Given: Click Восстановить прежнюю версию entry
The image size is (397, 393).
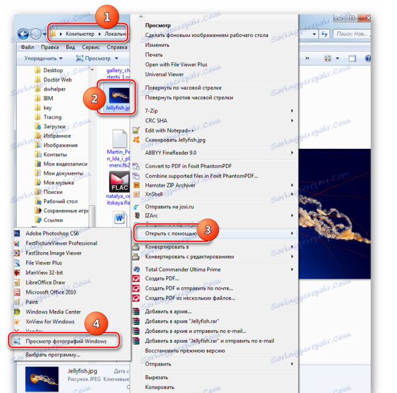Looking at the screenshot, I should coord(185,351).
